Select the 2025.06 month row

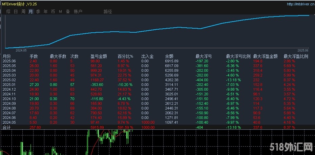pyautogui.click(x=157, y=61)
